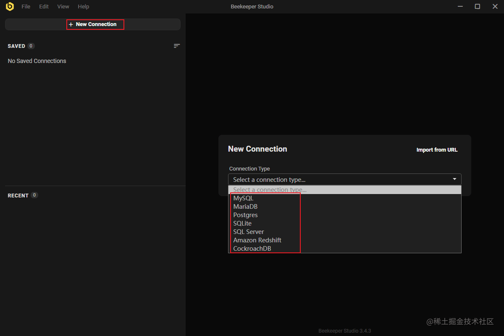Click the 'No Saved Connections' text
The height and width of the screenshot is (336, 504).
point(37,61)
